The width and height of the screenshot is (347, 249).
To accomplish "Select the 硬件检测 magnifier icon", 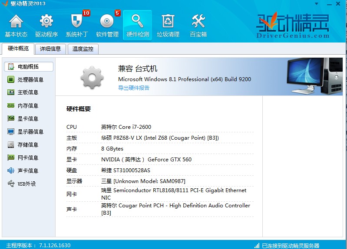I will pos(138,25).
